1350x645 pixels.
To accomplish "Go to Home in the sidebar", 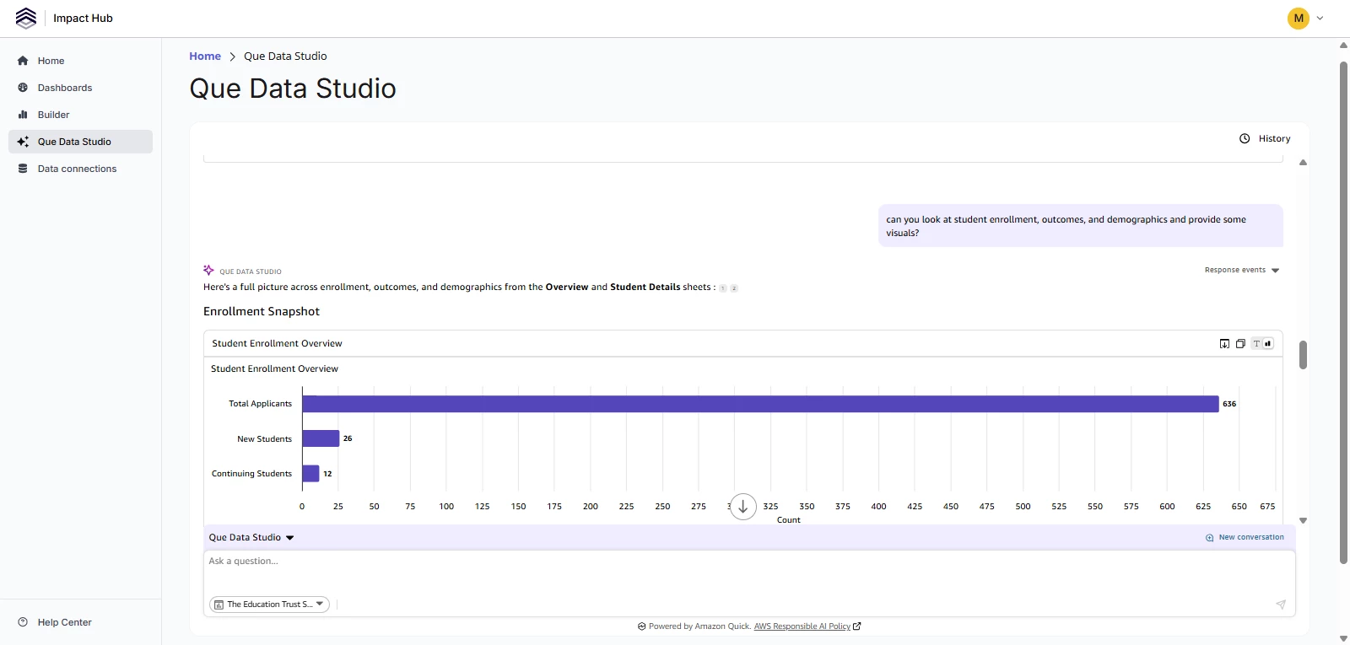I will 80,61.
